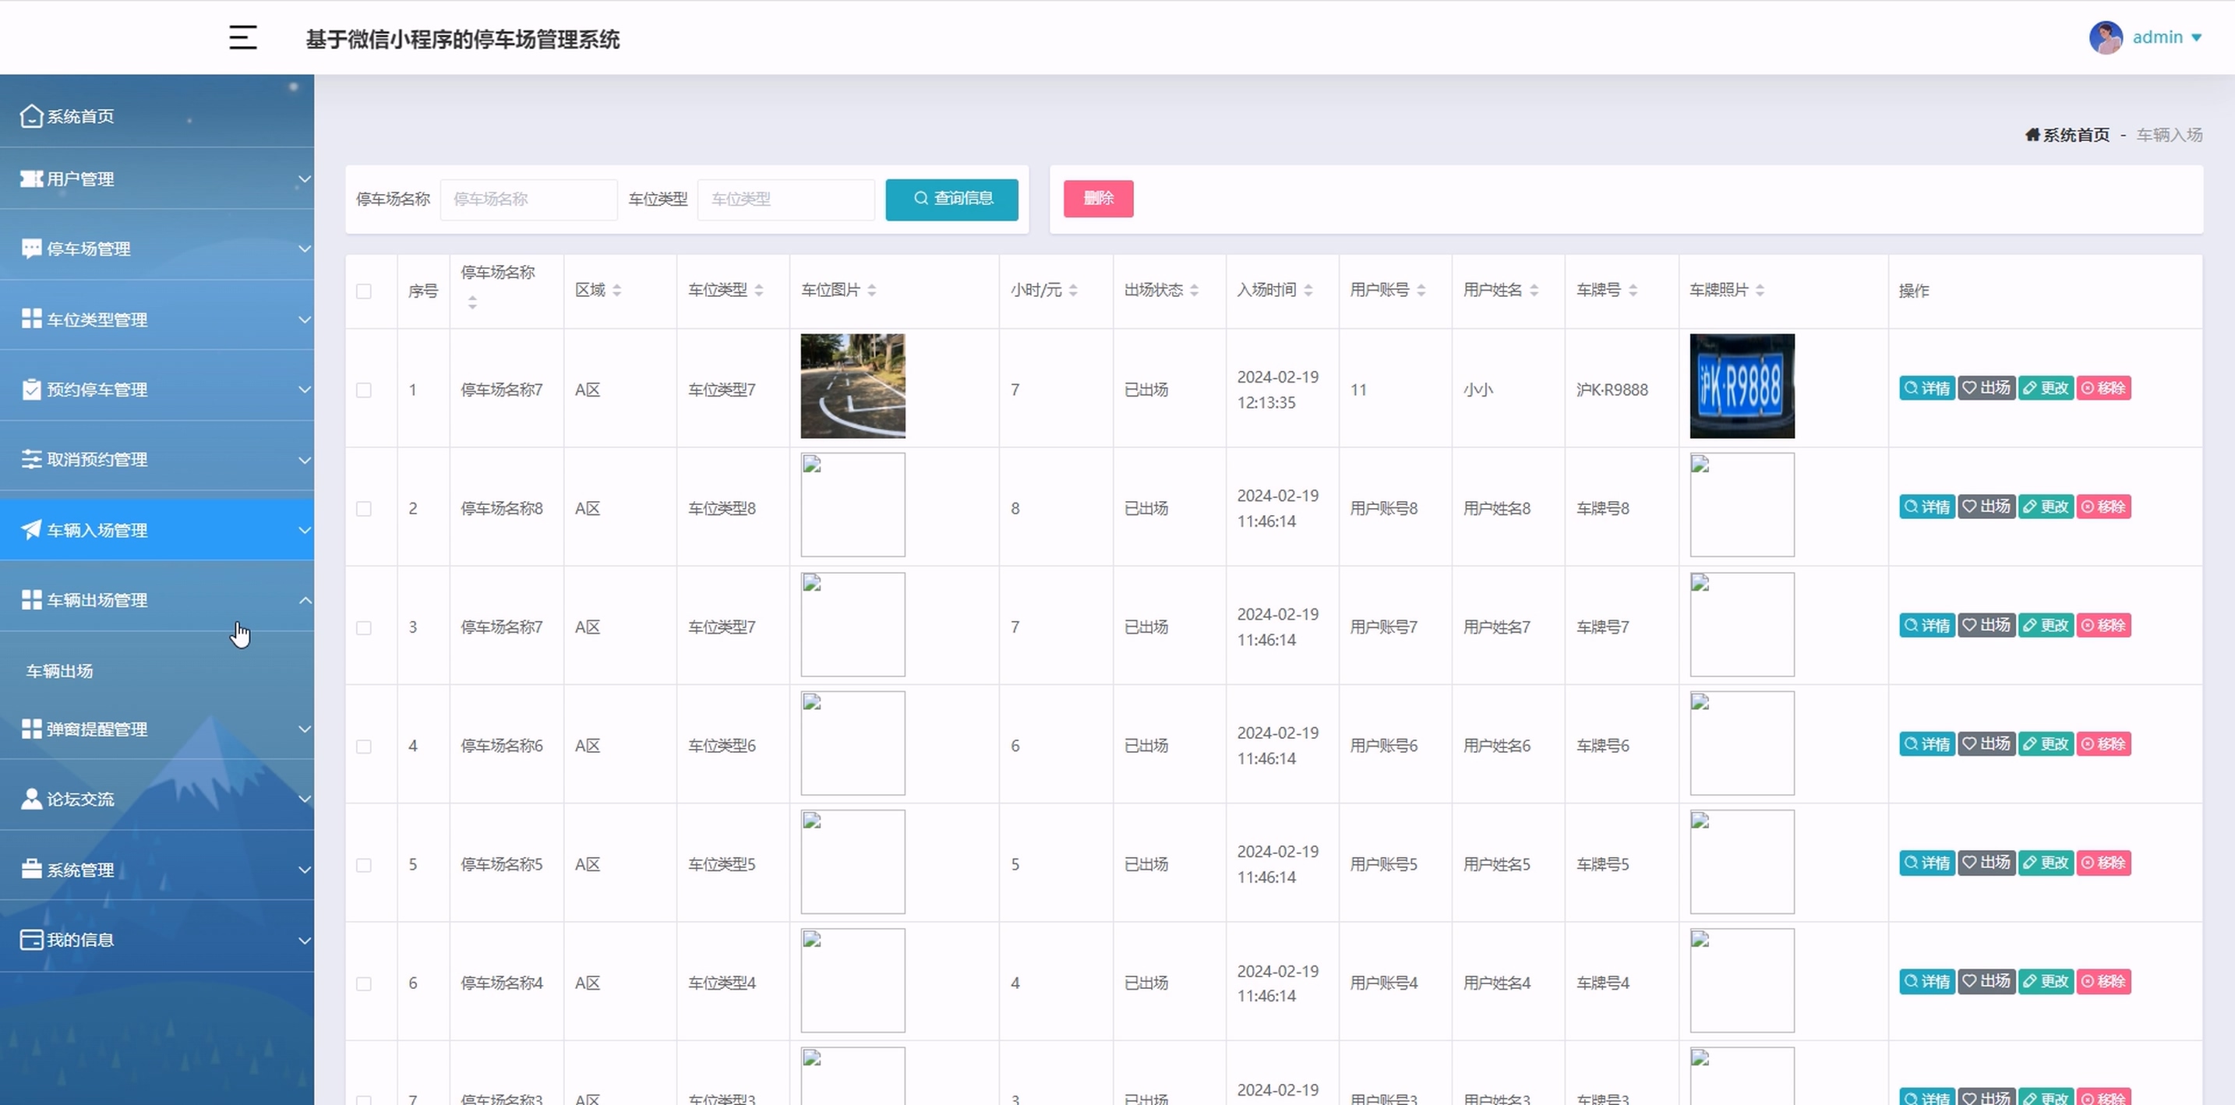The width and height of the screenshot is (2235, 1105).
Task: Focus the 车位类型 search field
Action: tap(786, 199)
